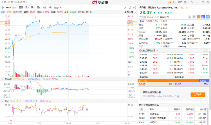Click orange 85.71% buy ratio bar
This screenshot has height=125, width=211.
tap(168, 81)
